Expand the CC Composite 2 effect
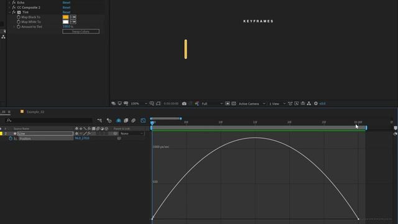The height and width of the screenshot is (224, 398). click(10, 7)
